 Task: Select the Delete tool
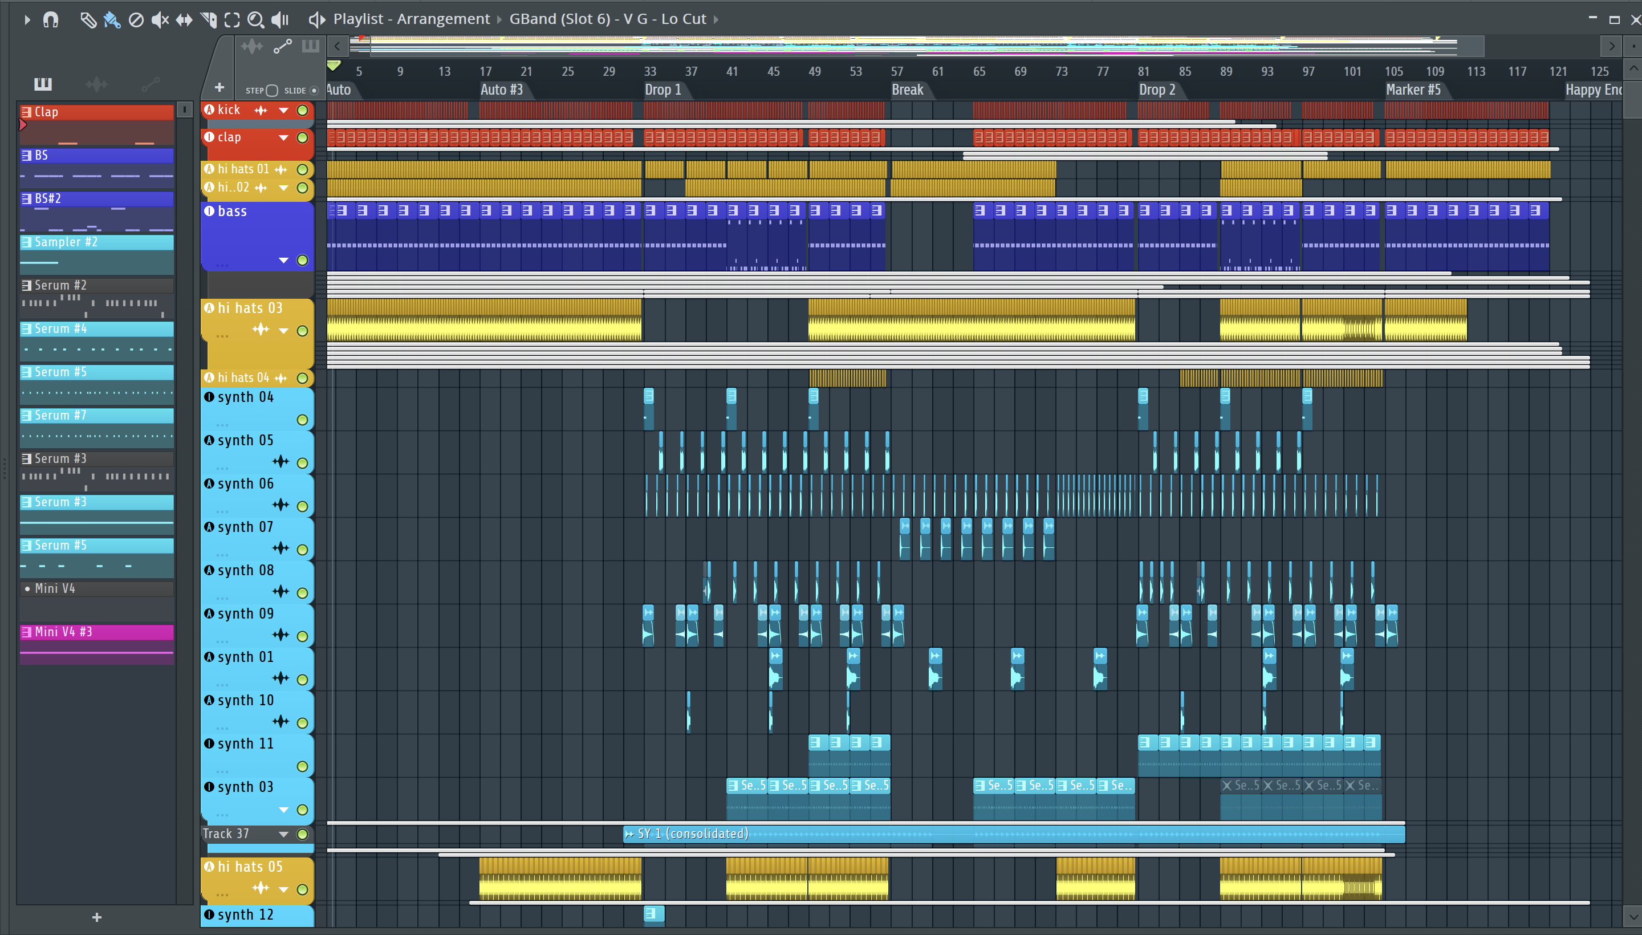[136, 20]
